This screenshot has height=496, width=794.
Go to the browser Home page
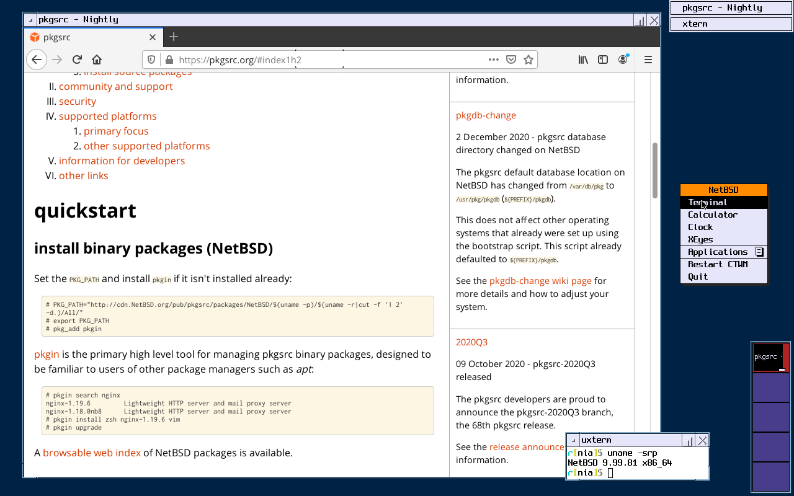point(97,60)
